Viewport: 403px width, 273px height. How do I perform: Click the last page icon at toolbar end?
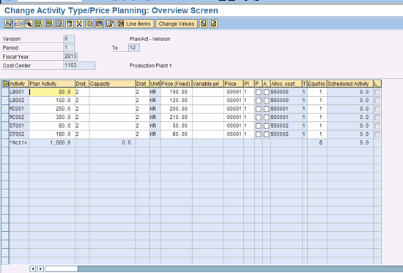pyautogui.click(x=213, y=23)
